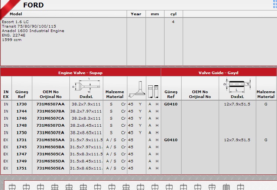Click dimension 38.2x8.45x111
277x190 pixels.
tap(86, 126)
